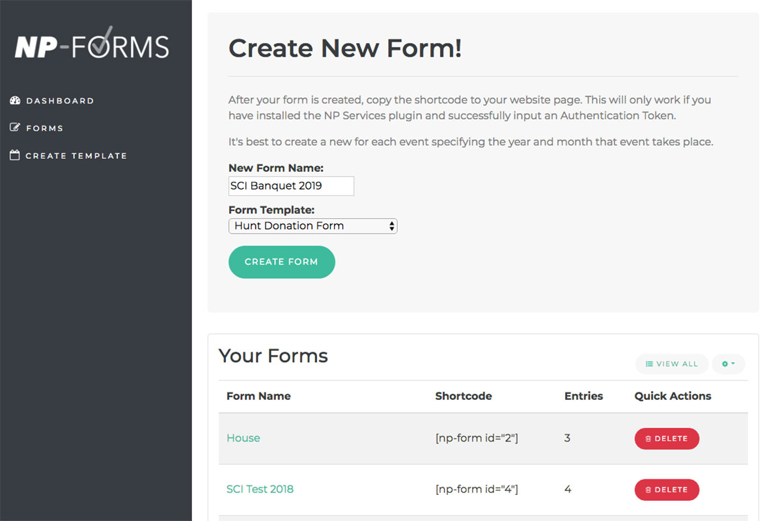Click the gear icon in Your Forms panel

tap(726, 363)
